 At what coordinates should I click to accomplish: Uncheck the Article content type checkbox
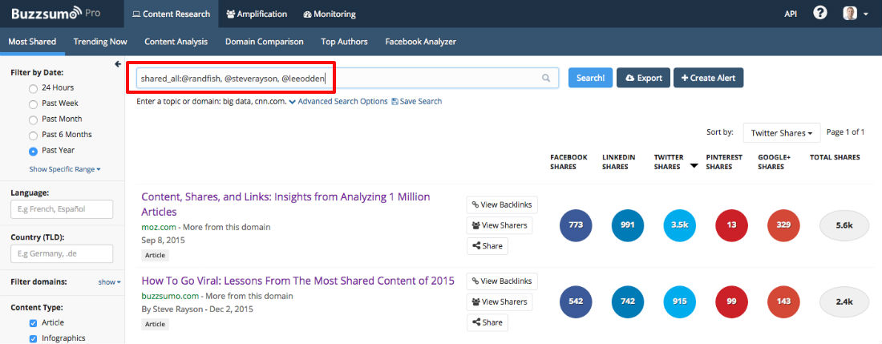pyautogui.click(x=33, y=322)
